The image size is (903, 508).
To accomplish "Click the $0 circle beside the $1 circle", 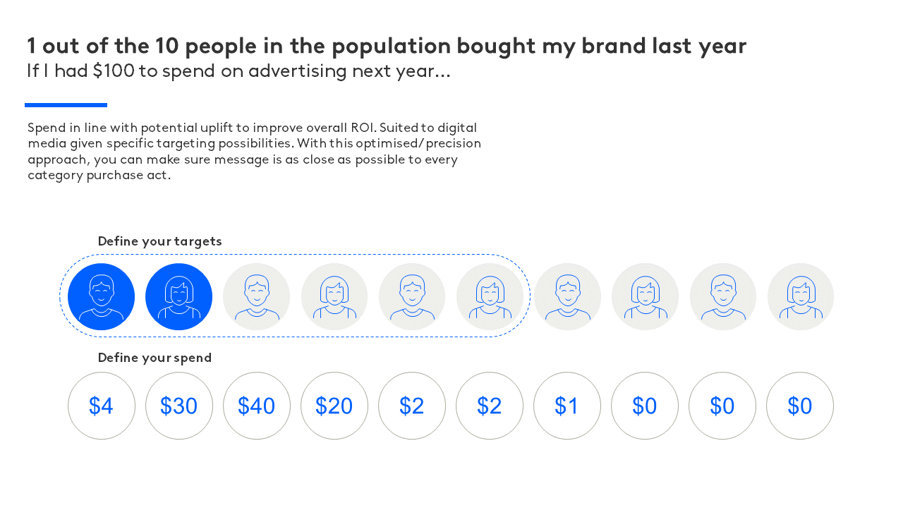I will tap(645, 406).
